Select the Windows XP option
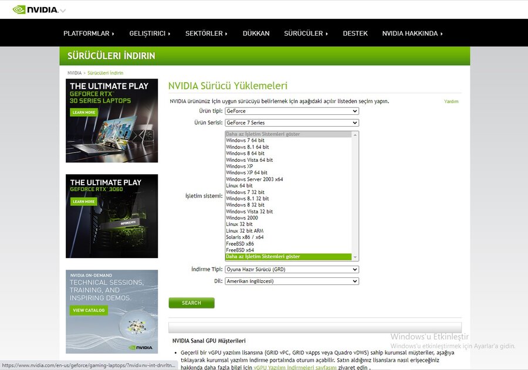The height and width of the screenshot is (370, 528). (288, 167)
